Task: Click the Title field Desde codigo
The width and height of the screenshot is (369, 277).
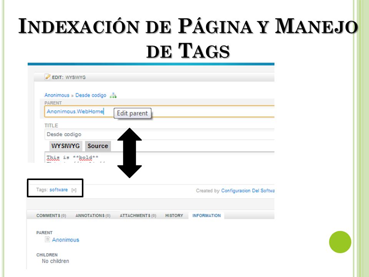Action: tap(159, 134)
